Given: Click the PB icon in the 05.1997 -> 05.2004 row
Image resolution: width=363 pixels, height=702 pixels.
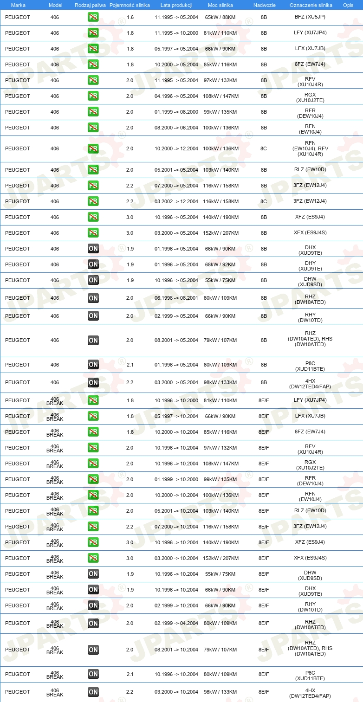Looking at the screenshot, I should [93, 49].
